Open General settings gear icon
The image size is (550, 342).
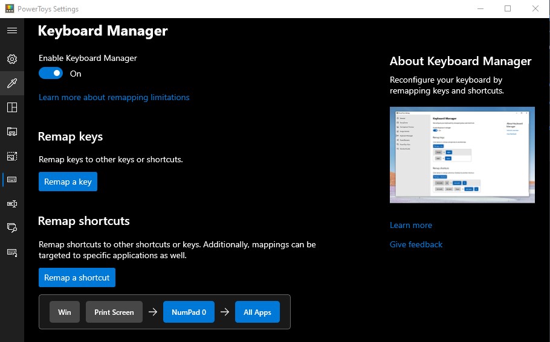12,59
